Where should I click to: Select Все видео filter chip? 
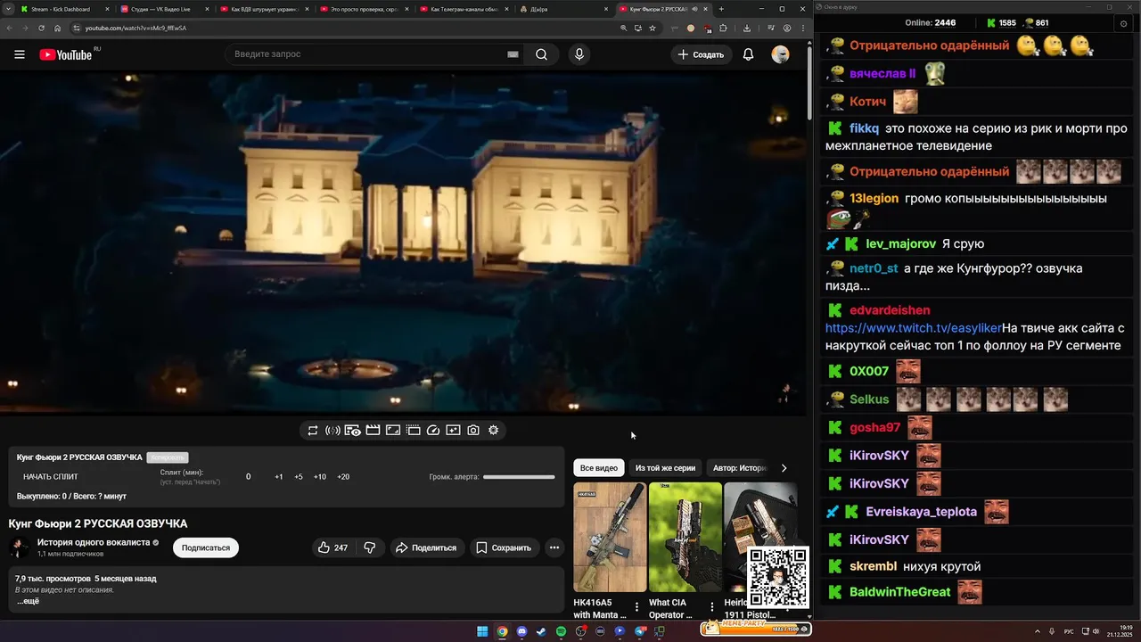(599, 468)
